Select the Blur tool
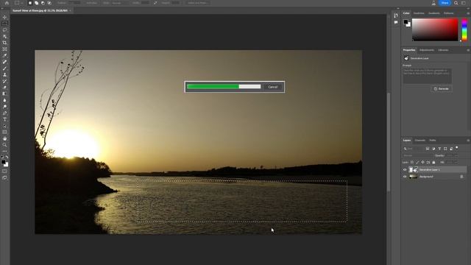 [x=4, y=100]
